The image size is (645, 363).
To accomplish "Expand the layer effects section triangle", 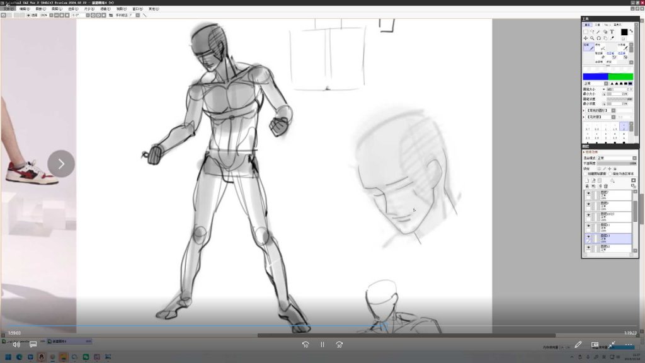I will [x=584, y=152].
